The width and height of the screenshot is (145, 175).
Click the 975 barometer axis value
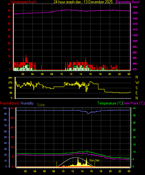(135, 69)
